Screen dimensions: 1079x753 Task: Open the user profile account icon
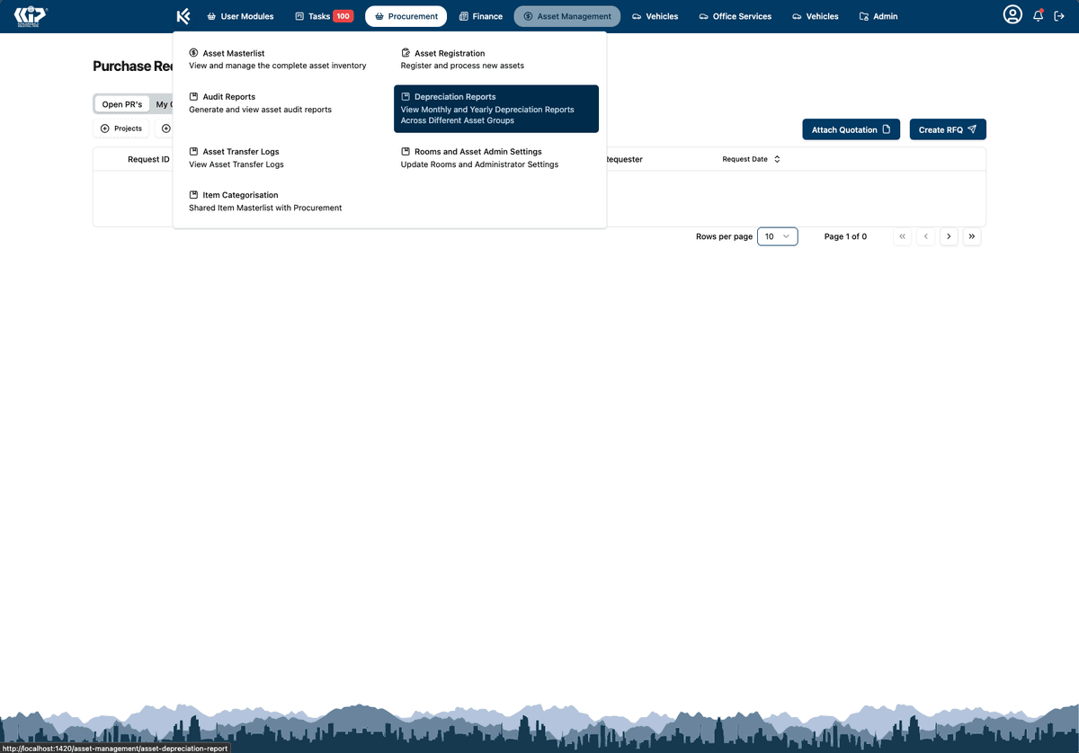(x=1012, y=14)
